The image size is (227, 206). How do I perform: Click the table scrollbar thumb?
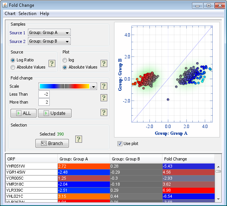coord(218,171)
